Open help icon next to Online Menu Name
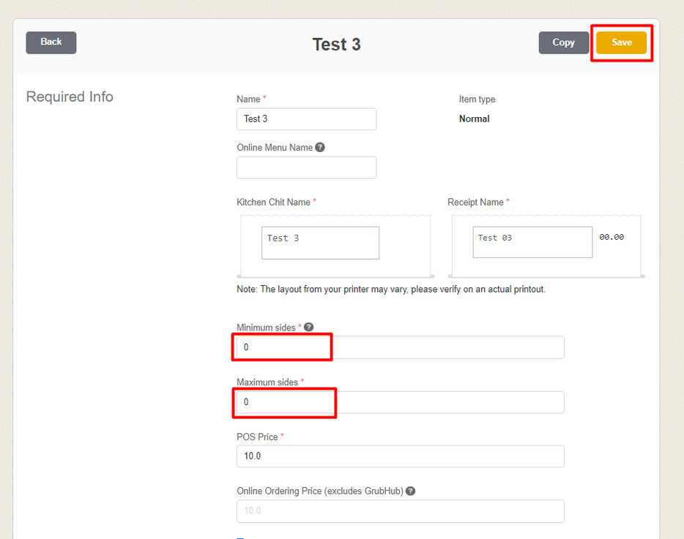The width and height of the screenshot is (684, 539). point(320,147)
